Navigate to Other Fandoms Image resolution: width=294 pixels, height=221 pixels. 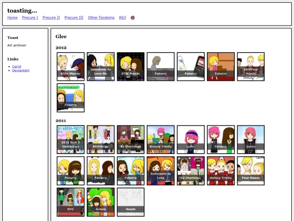click(101, 17)
